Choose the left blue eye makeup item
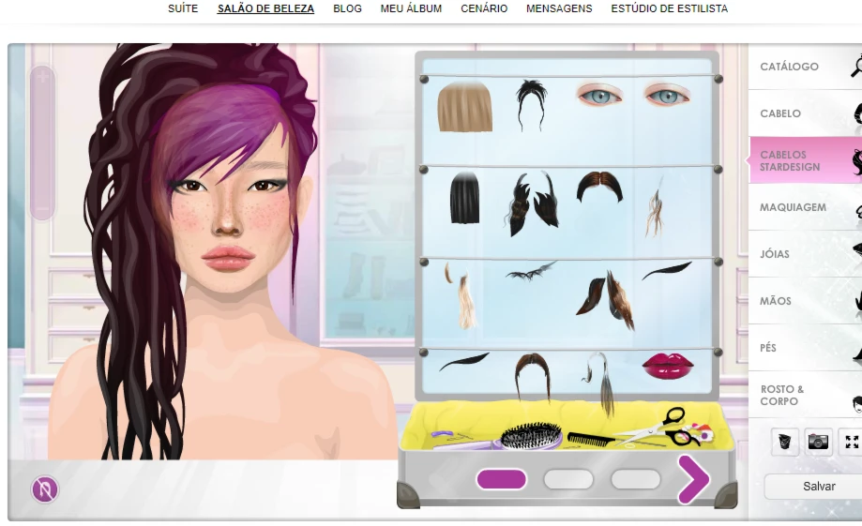This screenshot has height=526, width=862. coord(598,94)
